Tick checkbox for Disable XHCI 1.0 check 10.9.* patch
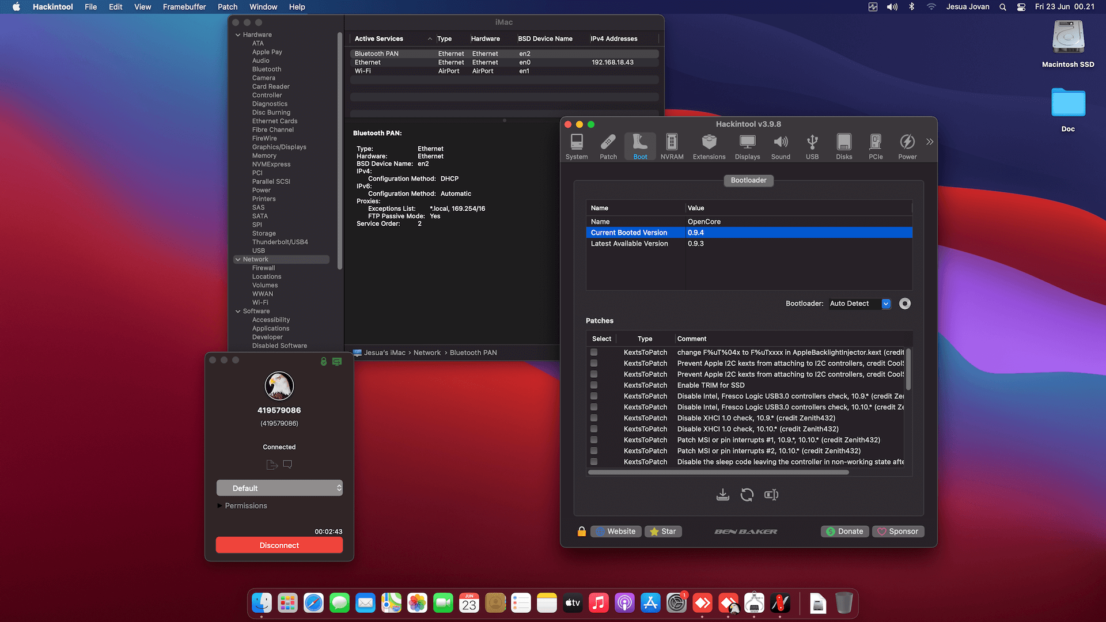Screen dimensions: 1106x622 coord(594,418)
